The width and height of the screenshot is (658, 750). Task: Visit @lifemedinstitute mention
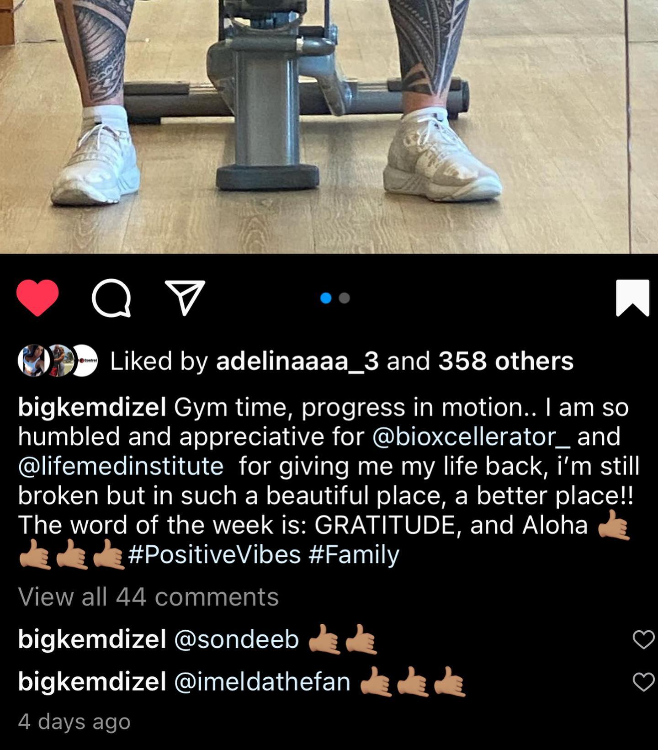tap(121, 466)
